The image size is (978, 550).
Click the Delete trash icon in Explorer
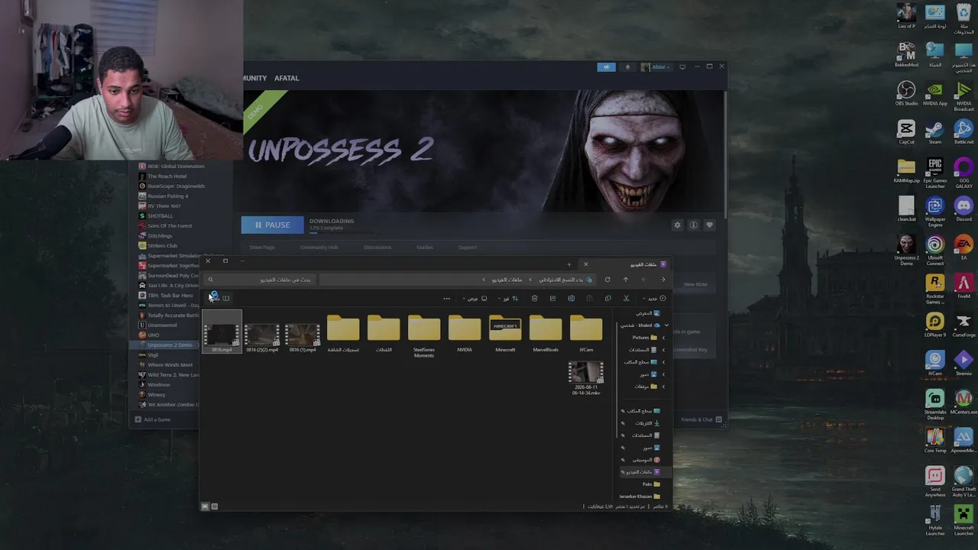point(534,299)
